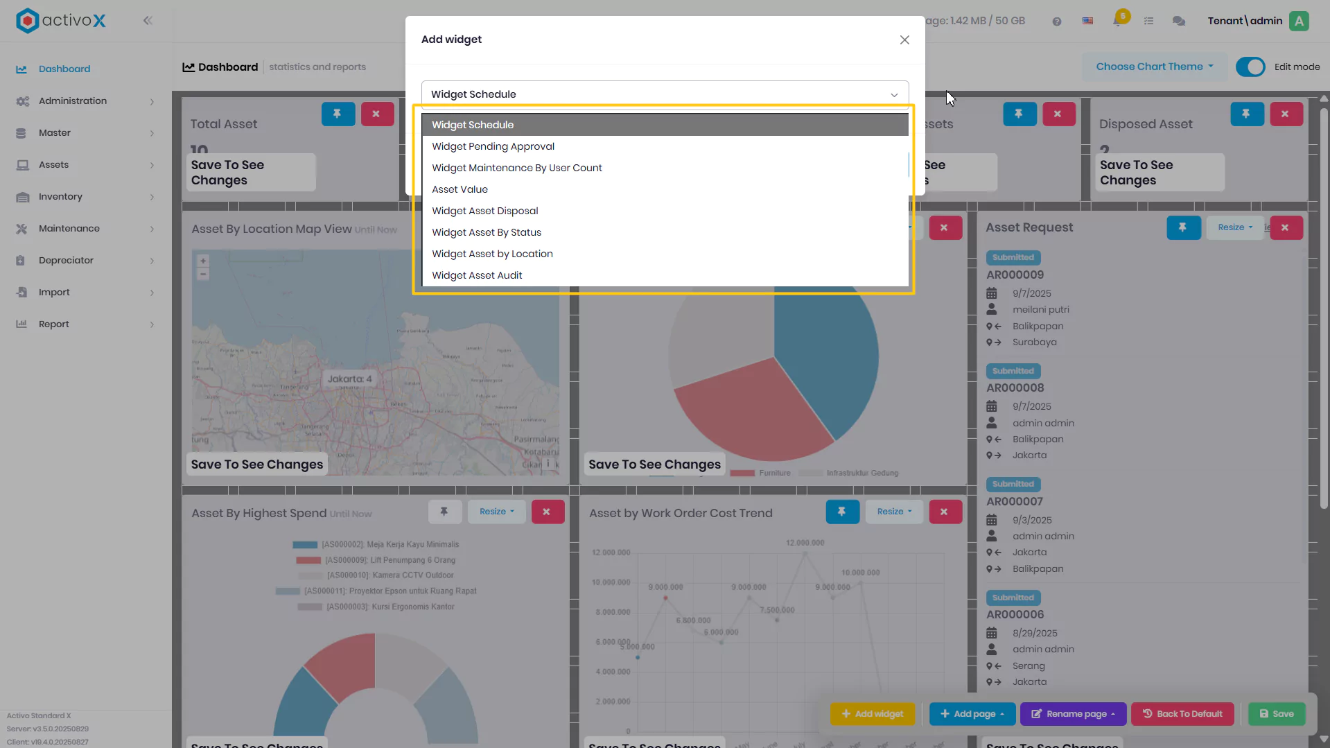The height and width of the screenshot is (748, 1330).
Task: Open the chat messages icon
Action: click(1178, 21)
